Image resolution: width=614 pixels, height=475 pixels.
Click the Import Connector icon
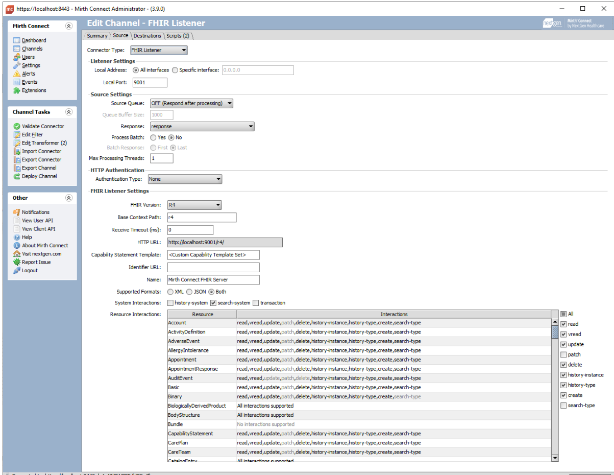[x=17, y=151]
